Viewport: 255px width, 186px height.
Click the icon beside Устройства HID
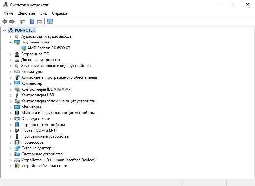(17, 160)
